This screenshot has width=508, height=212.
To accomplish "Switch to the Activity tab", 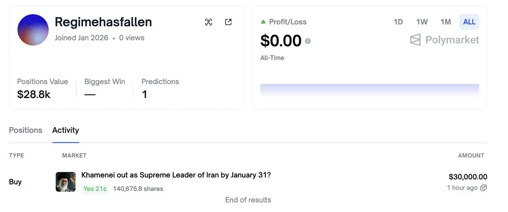I will 66,130.
